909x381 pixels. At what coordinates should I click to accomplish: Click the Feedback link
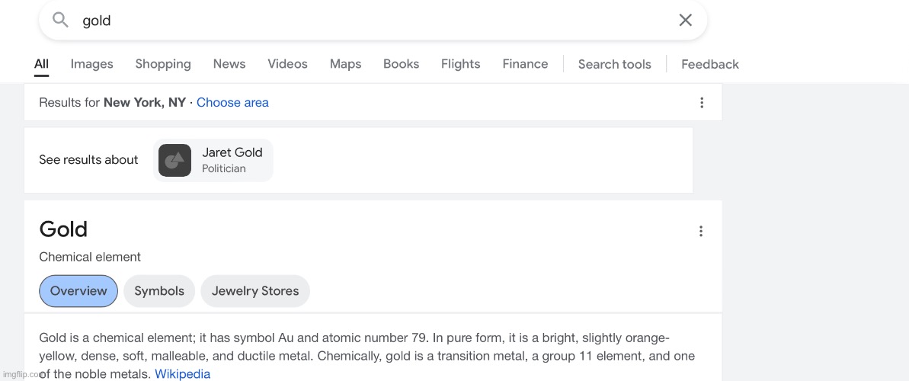[709, 64]
